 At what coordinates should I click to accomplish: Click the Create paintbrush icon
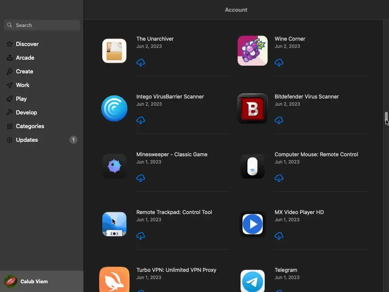tap(9, 71)
